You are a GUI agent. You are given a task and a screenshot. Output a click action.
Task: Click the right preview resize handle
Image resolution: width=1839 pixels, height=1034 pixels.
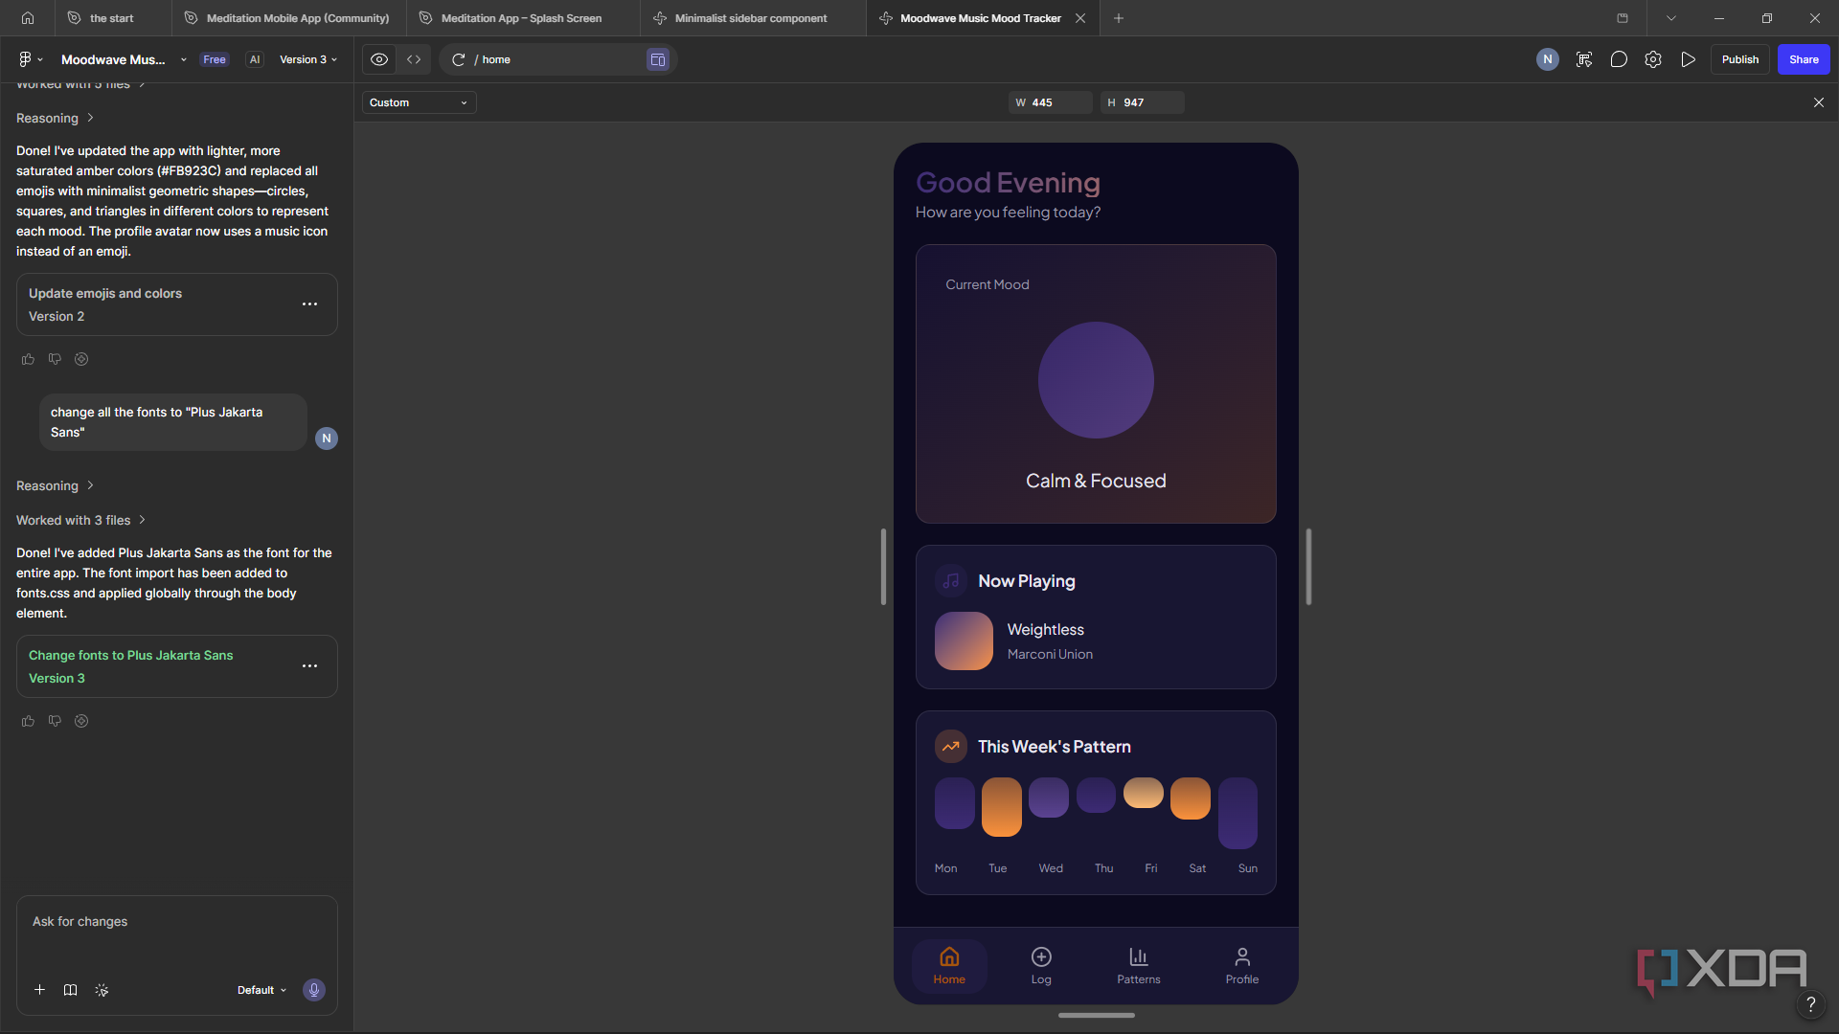pos(1308,567)
